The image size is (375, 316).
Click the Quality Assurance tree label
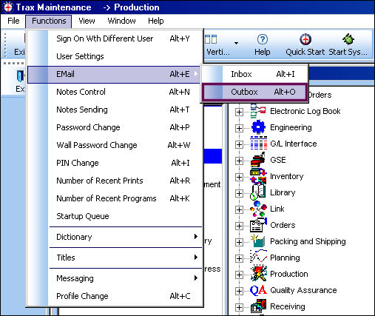pyautogui.click(x=303, y=290)
